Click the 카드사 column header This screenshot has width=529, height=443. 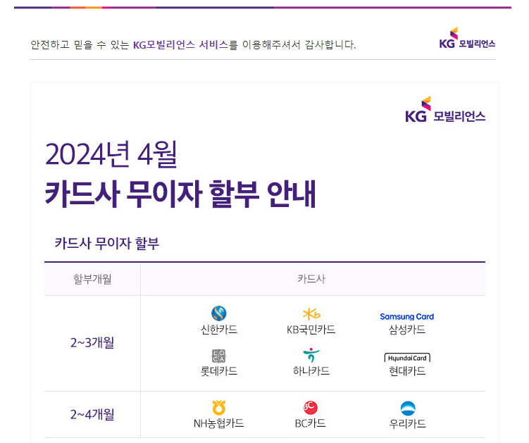pyautogui.click(x=311, y=279)
